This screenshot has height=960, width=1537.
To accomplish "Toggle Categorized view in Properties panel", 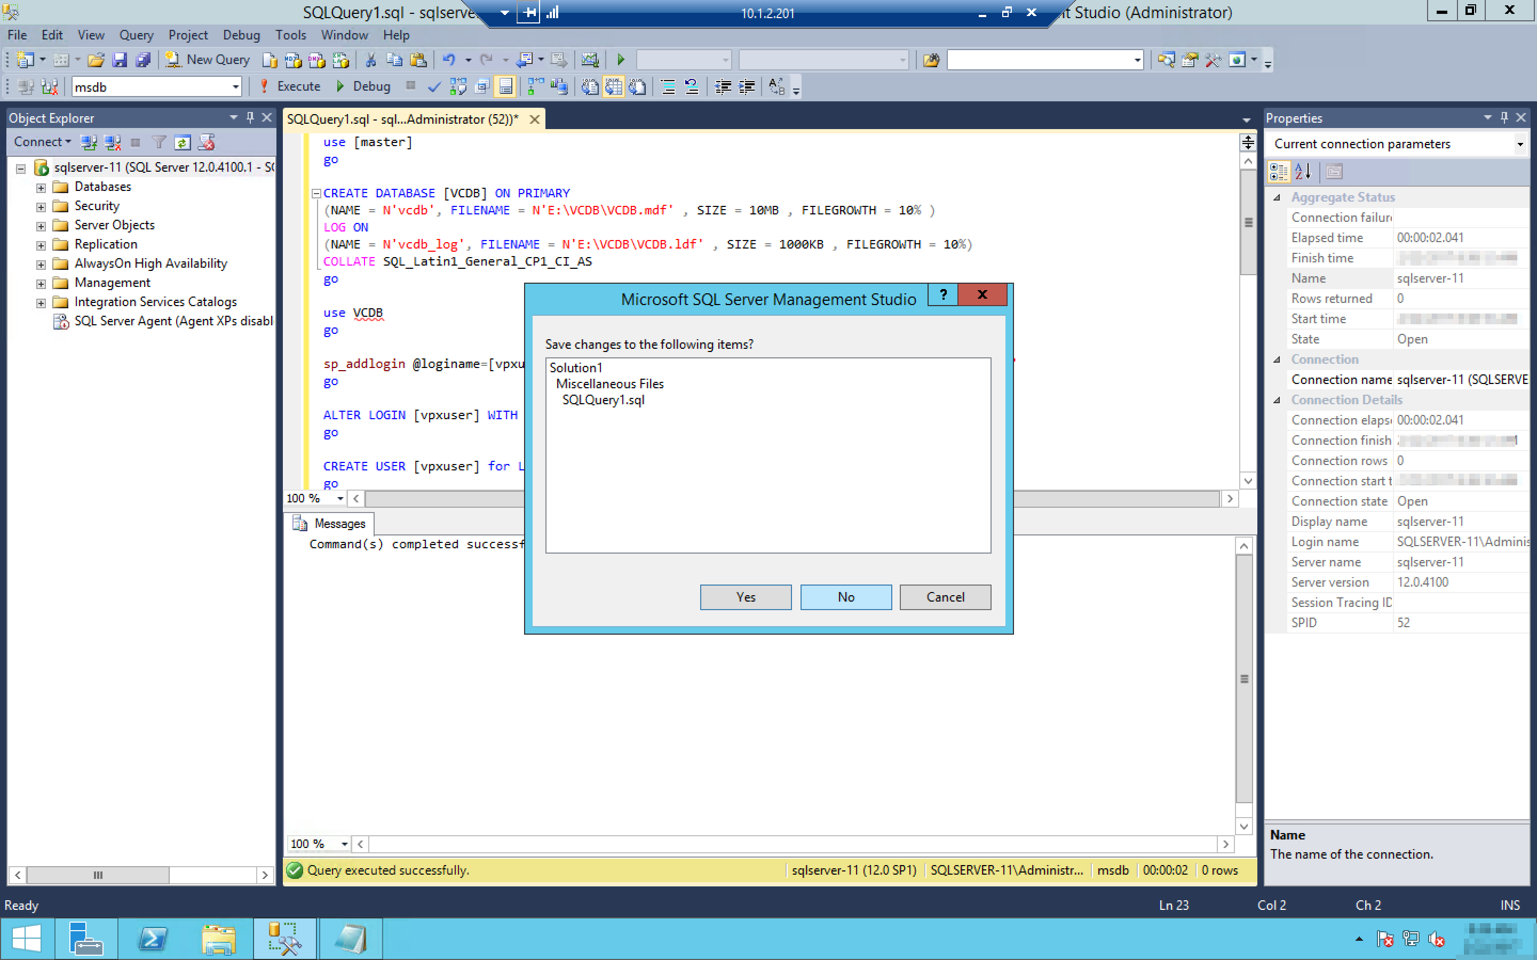I will [1279, 171].
